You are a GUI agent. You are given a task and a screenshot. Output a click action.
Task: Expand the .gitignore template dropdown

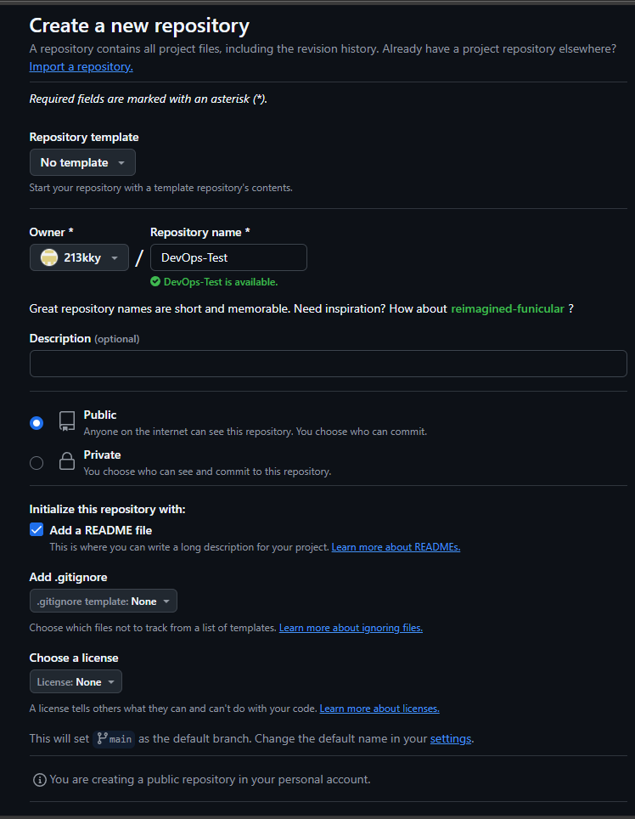[103, 601]
